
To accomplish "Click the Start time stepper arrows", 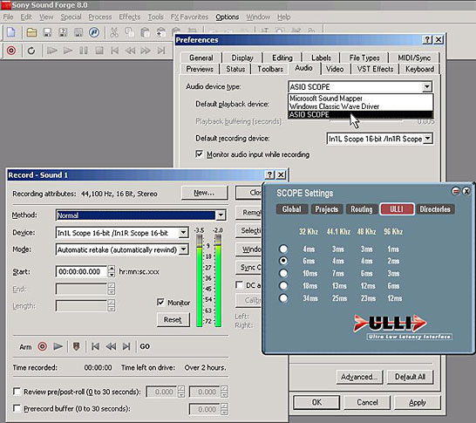I will [112, 271].
